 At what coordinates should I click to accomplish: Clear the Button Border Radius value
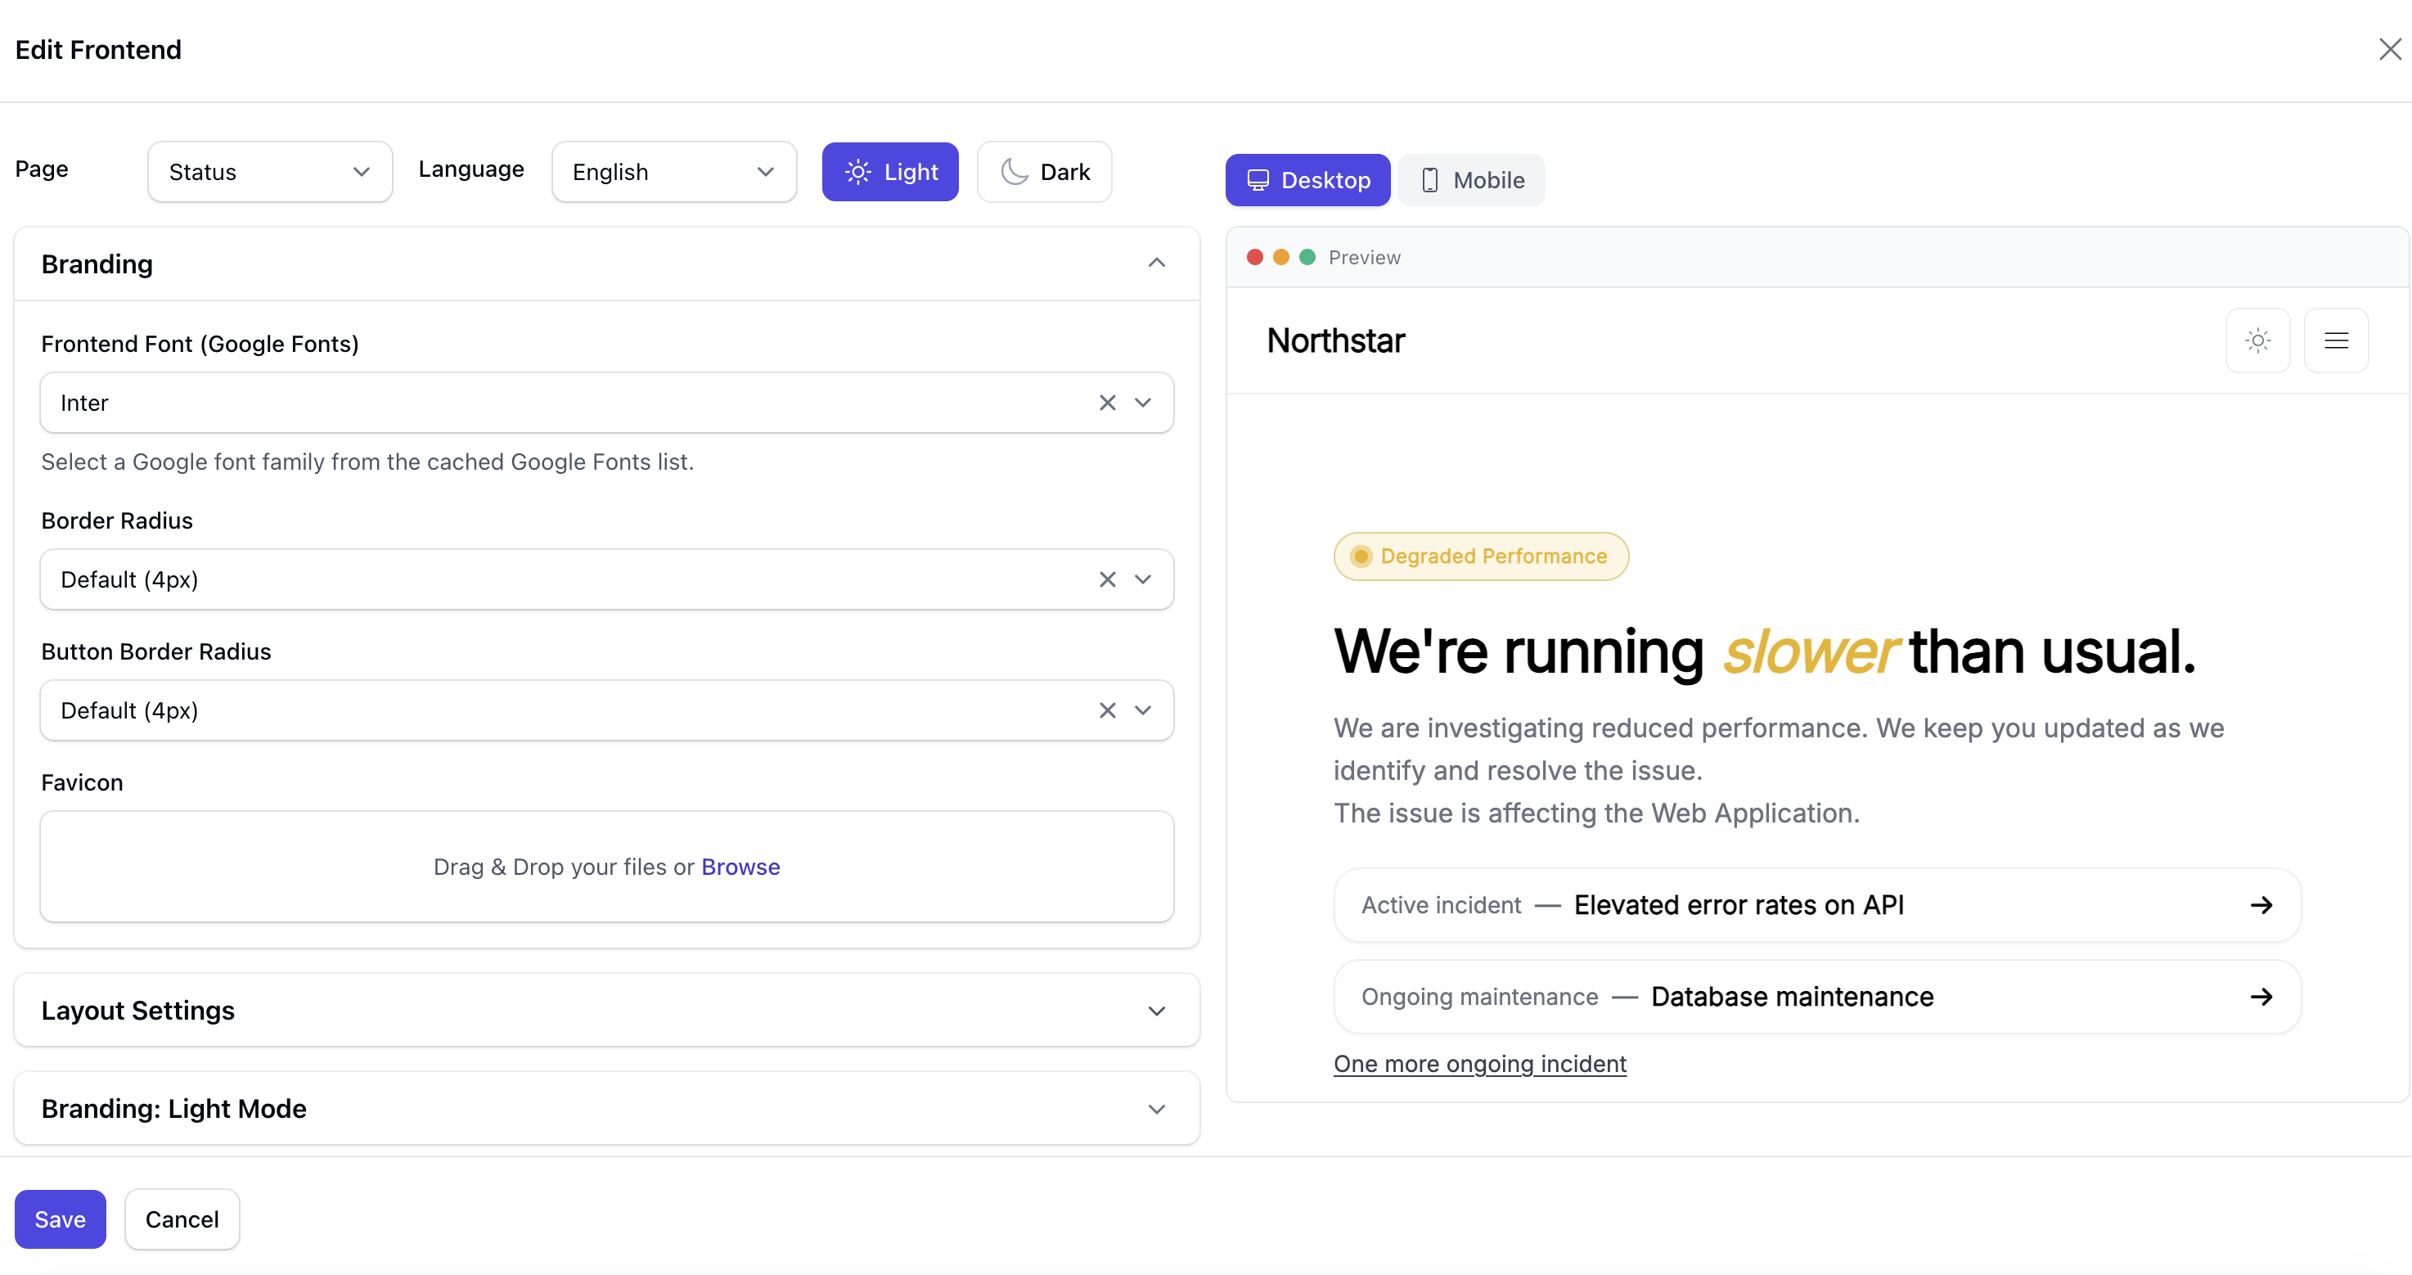click(1107, 710)
